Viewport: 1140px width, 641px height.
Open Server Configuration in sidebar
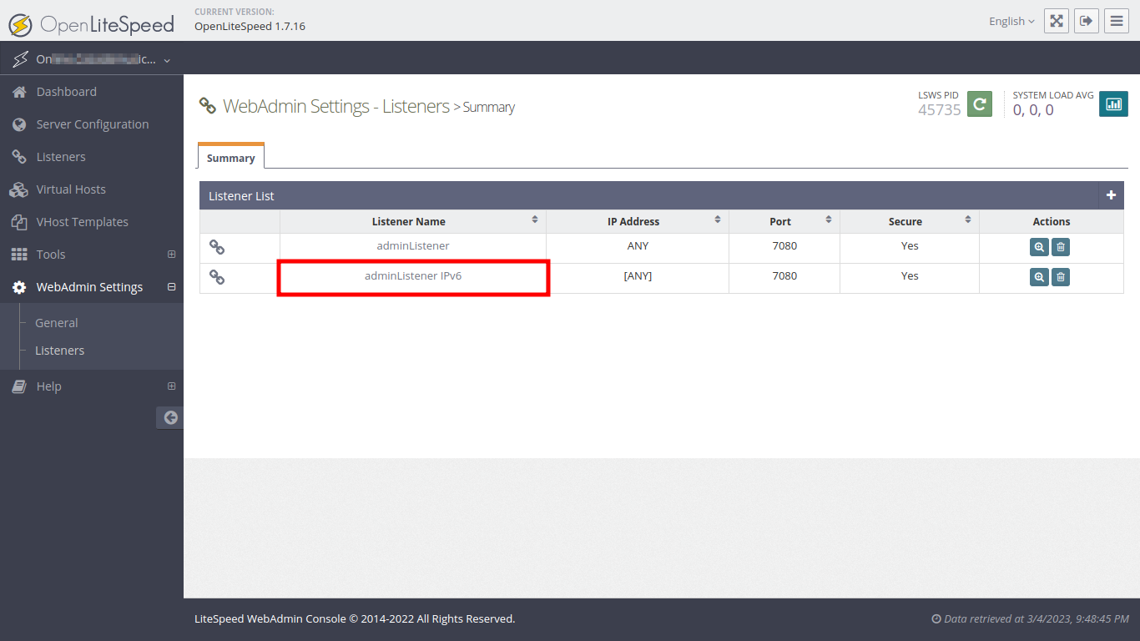point(92,124)
